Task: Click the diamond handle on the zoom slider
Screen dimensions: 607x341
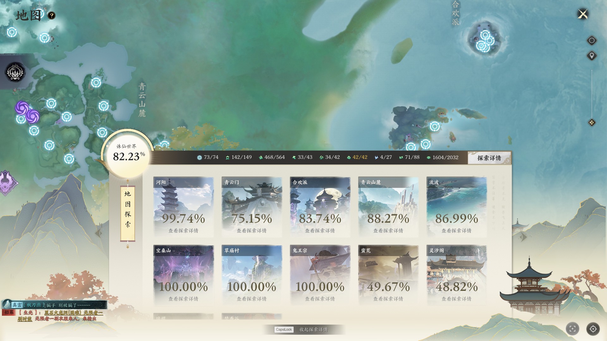Action: pyautogui.click(x=592, y=123)
